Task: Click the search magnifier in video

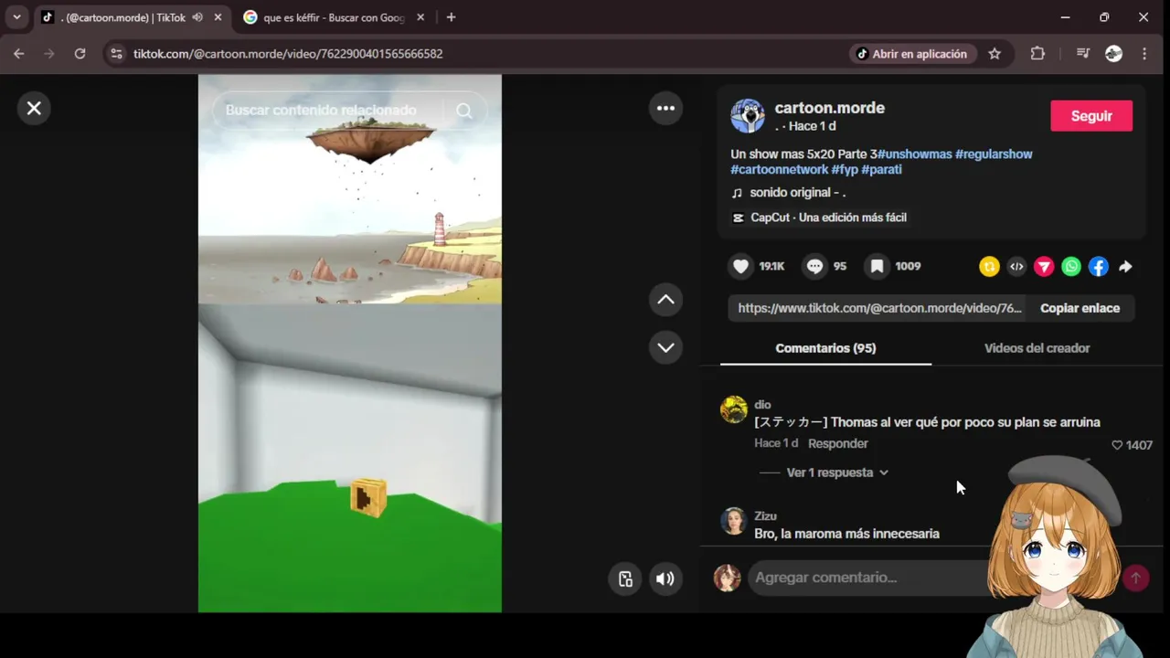Action: pos(464,111)
